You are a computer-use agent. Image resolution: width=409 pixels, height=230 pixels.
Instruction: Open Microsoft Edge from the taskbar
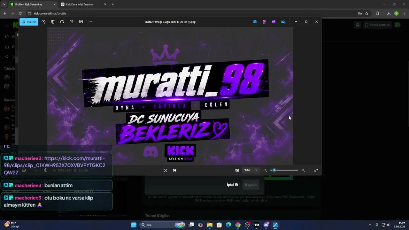coord(228,225)
